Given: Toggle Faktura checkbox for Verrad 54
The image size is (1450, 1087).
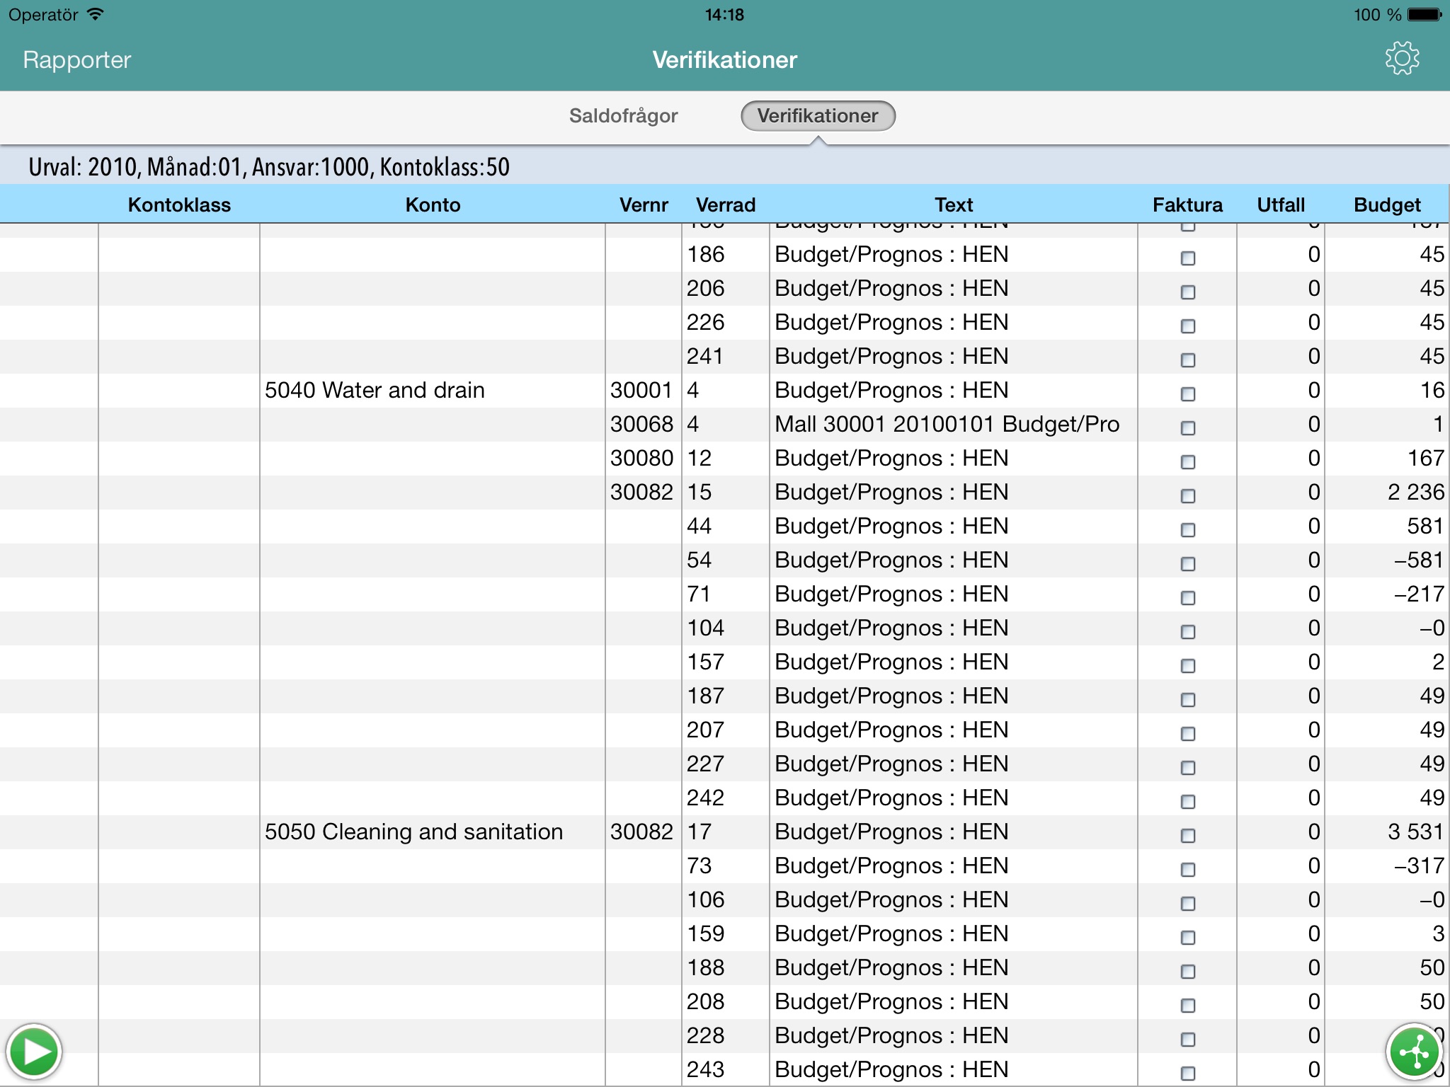Looking at the screenshot, I should 1188,564.
